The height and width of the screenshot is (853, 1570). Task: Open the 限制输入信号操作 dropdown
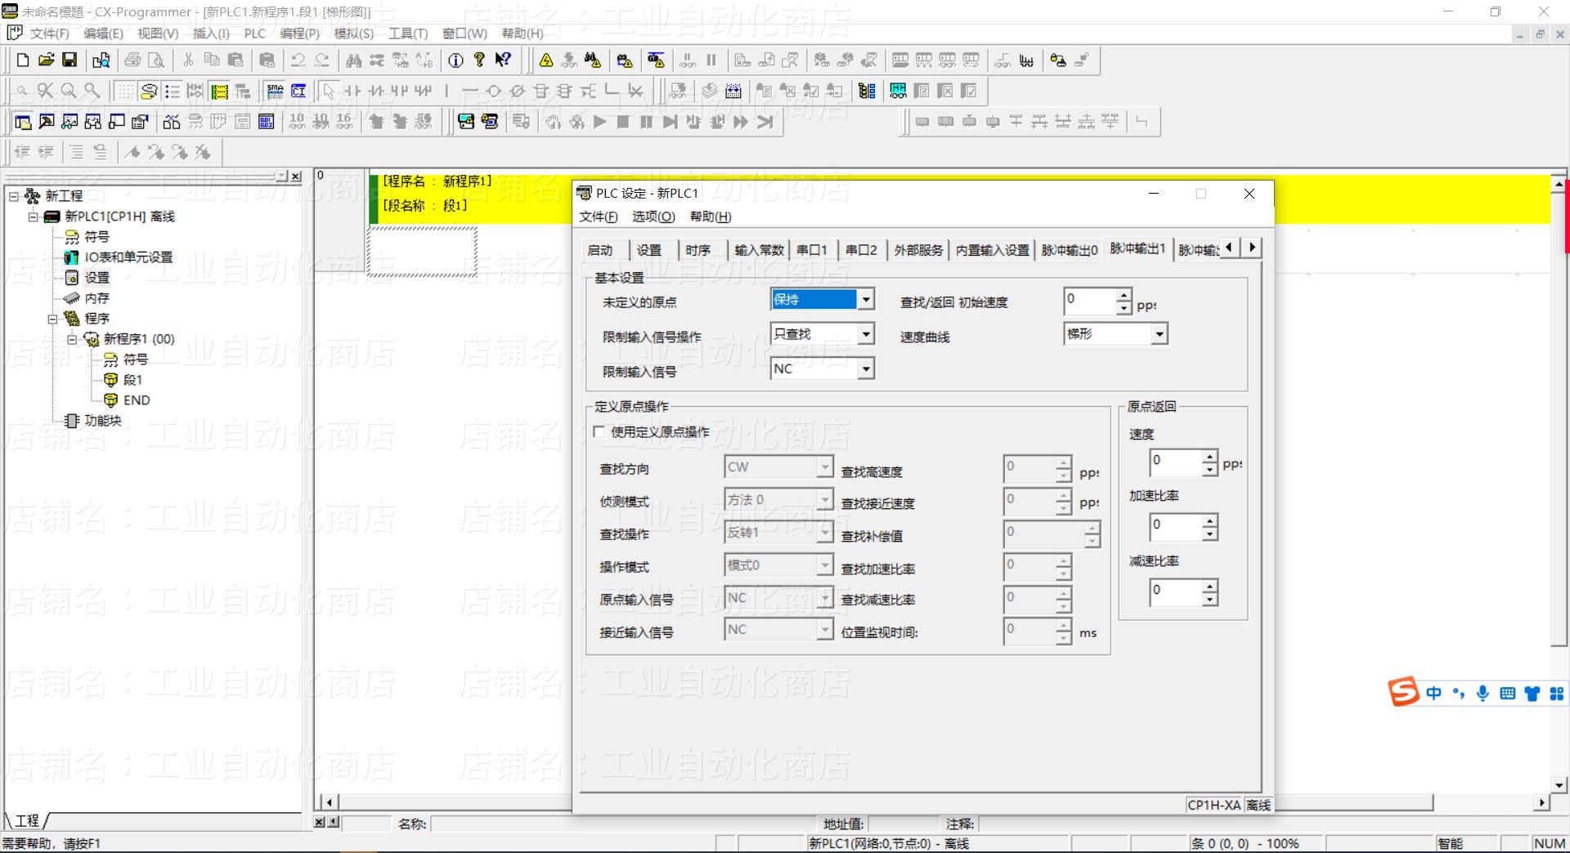click(866, 333)
